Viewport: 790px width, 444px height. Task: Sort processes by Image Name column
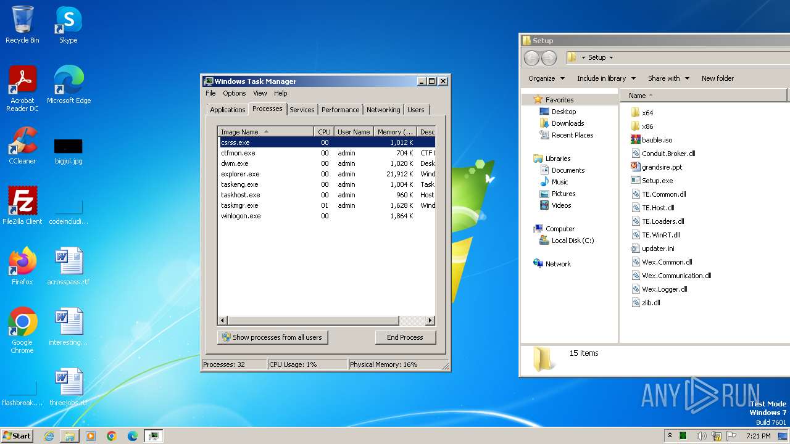coord(266,131)
